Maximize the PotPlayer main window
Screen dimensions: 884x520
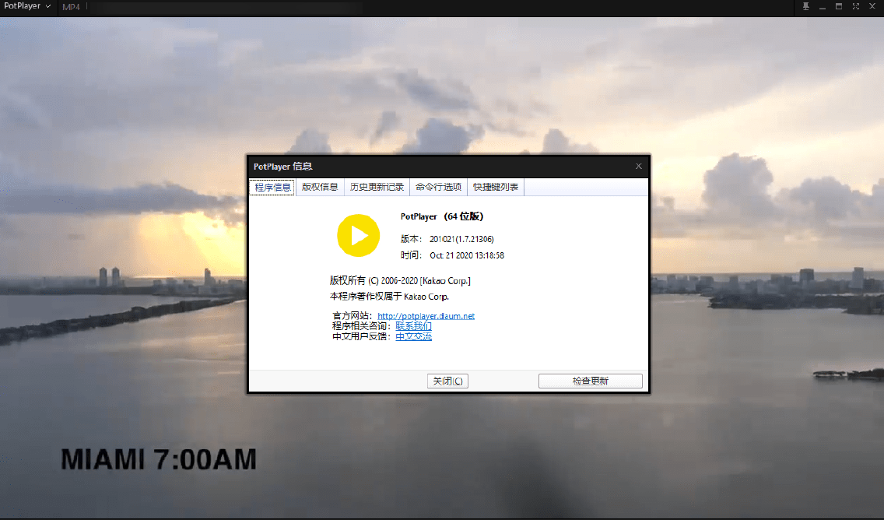pos(839,6)
